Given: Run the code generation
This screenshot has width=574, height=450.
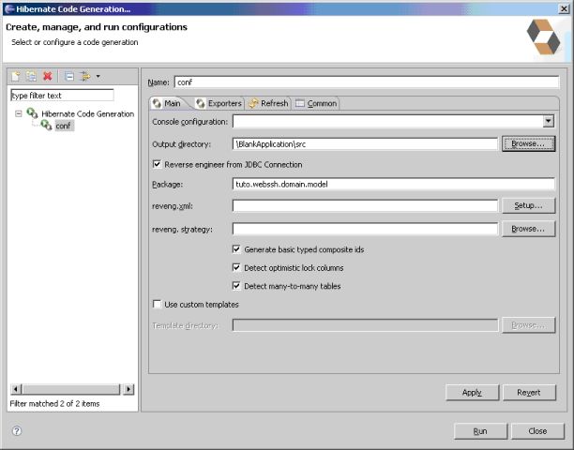Looking at the screenshot, I should [480, 431].
